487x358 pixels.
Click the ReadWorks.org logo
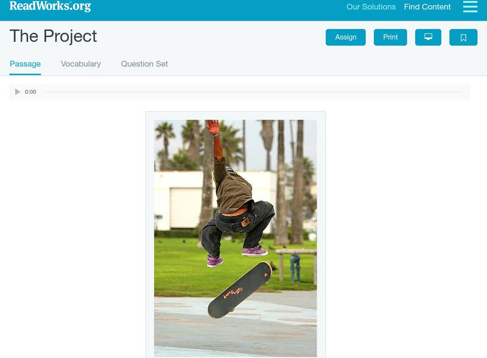point(51,6)
